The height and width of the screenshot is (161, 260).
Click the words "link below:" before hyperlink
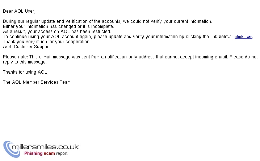point(221,37)
